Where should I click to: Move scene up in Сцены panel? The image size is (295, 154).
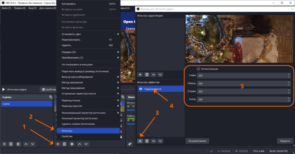pos(26,144)
